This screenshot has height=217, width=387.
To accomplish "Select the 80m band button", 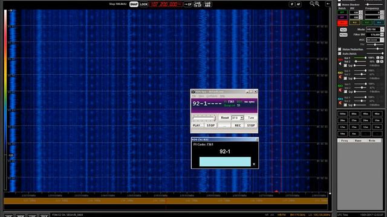I will click(x=354, y=114).
